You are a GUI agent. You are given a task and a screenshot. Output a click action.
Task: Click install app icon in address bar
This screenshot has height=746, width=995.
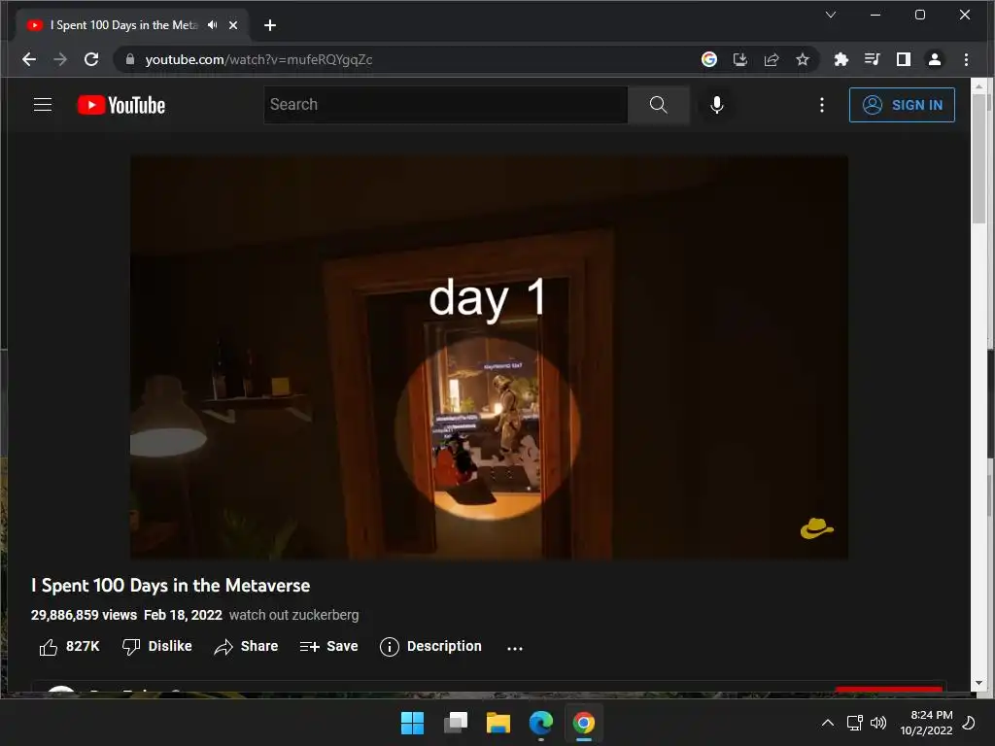point(739,59)
